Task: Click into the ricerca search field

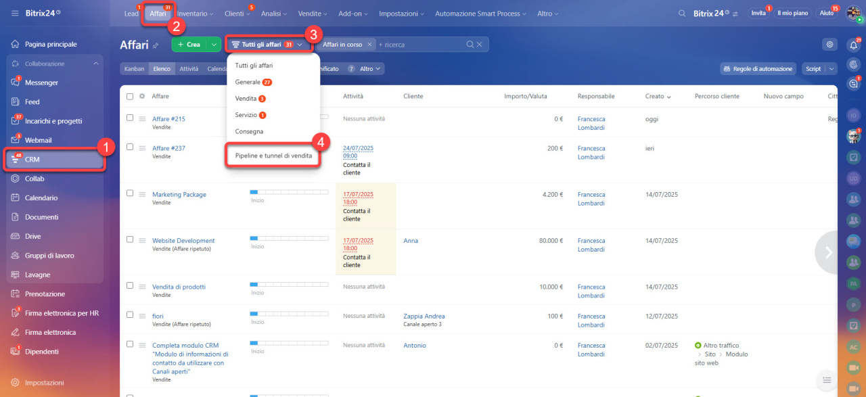Action: click(x=419, y=45)
